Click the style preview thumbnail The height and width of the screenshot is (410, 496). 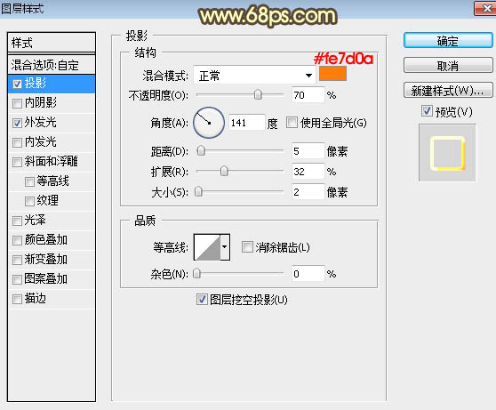pyautogui.click(x=447, y=153)
